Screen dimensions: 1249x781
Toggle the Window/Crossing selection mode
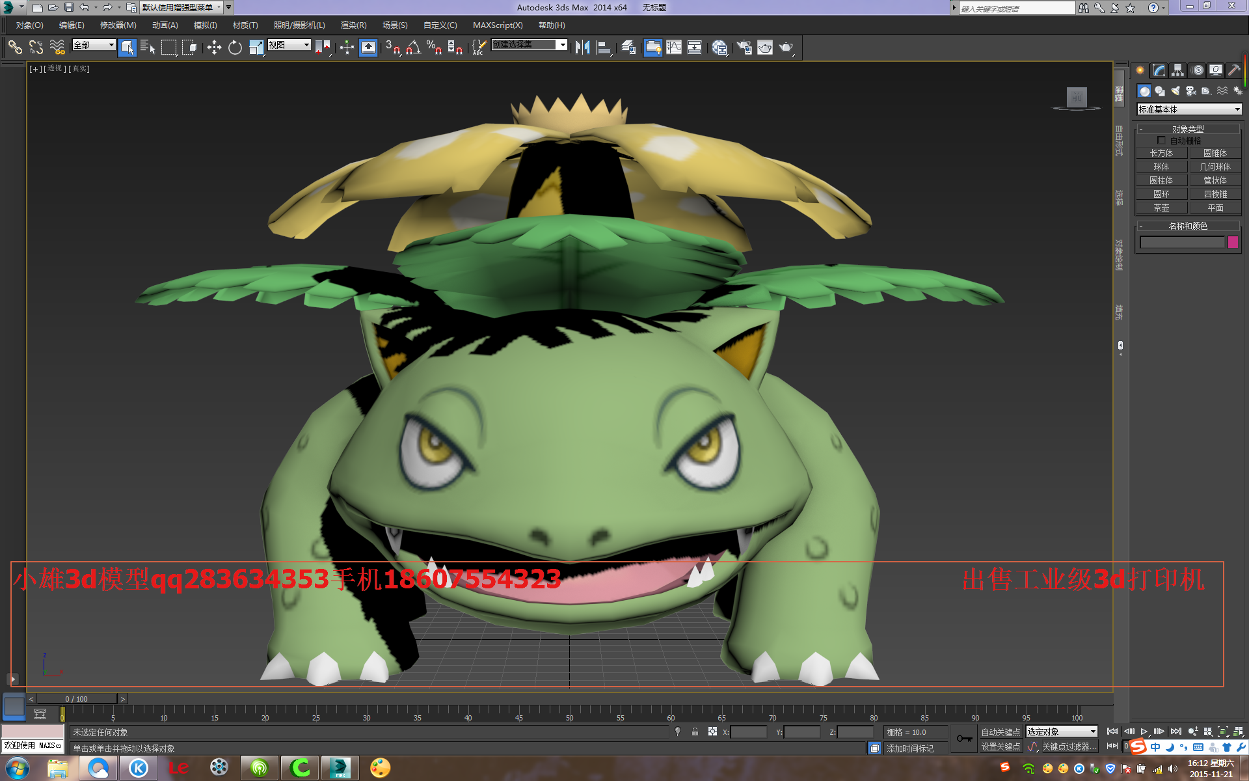tap(189, 47)
